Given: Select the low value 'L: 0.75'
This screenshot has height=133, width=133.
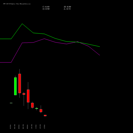Looking at the screenshot, I should click(x=67, y=9).
